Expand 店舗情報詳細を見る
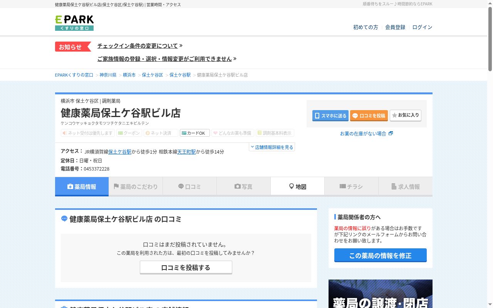 272,147
